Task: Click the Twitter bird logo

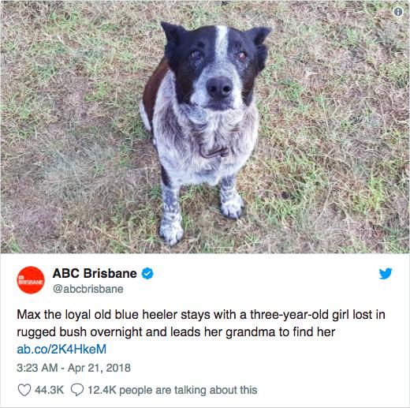Action: [x=386, y=274]
